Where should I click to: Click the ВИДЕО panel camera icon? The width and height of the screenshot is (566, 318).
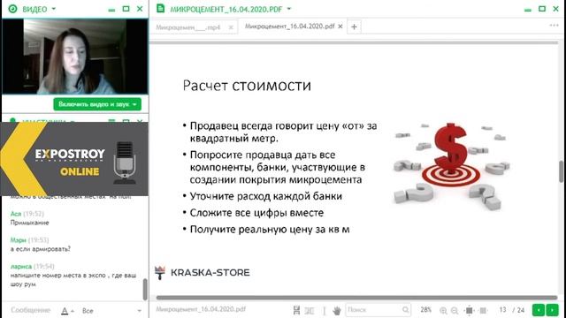coord(12,9)
